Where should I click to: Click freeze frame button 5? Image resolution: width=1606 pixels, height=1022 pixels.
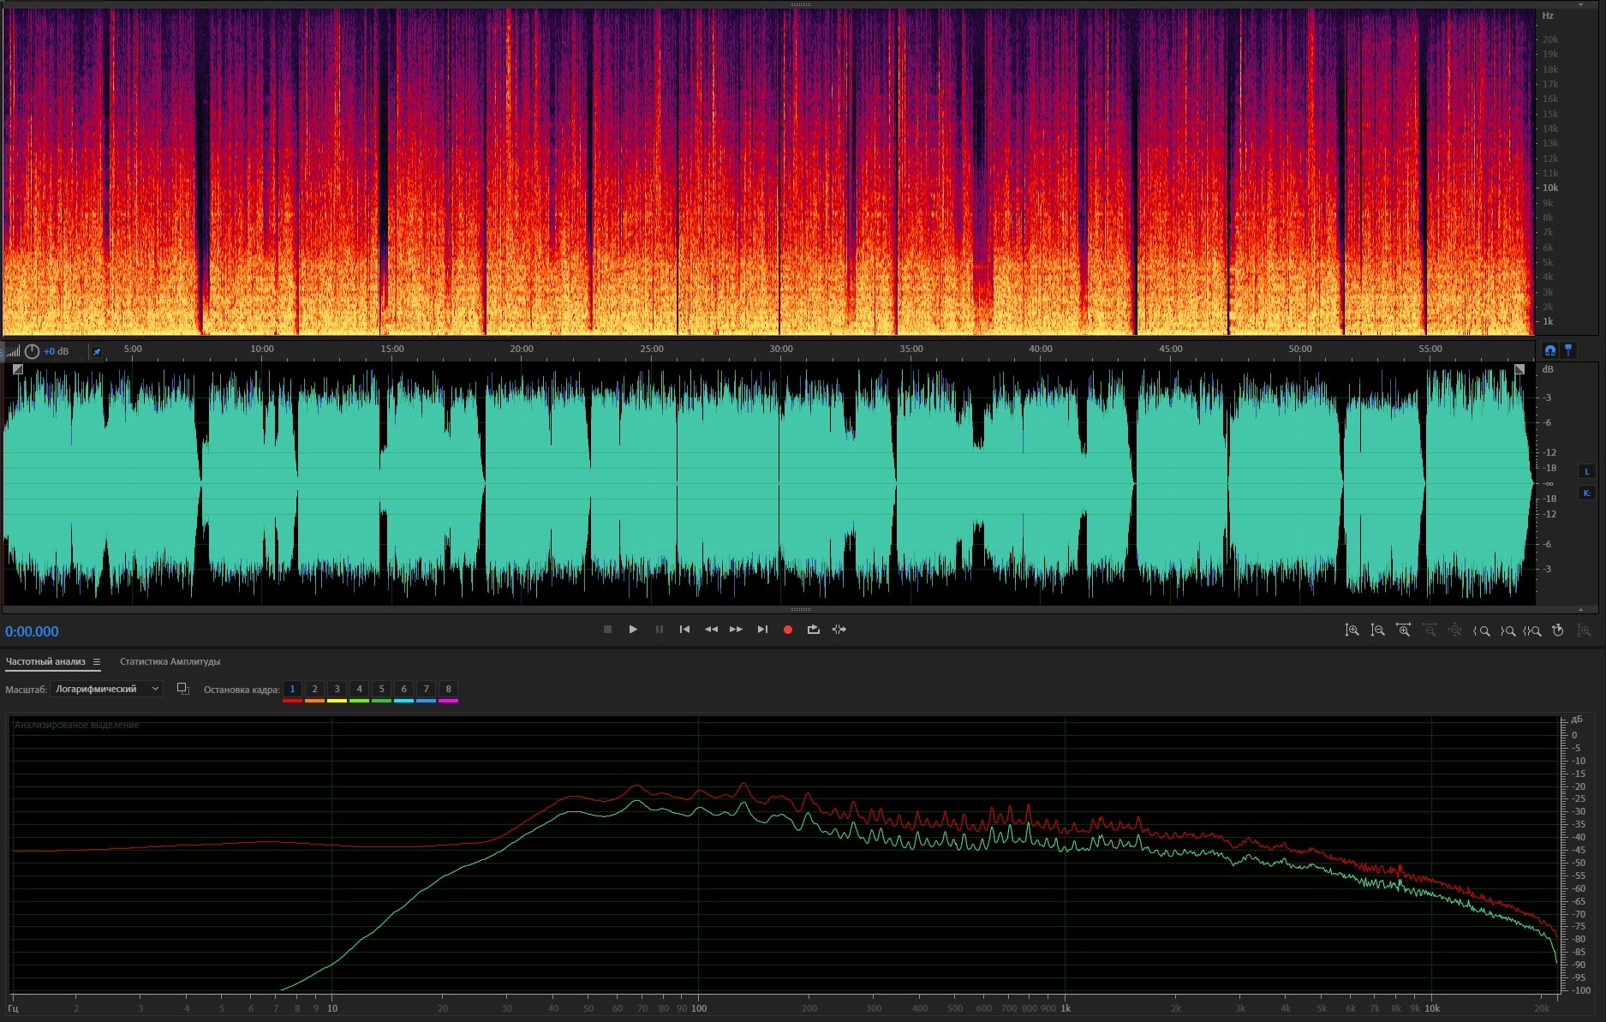click(381, 689)
